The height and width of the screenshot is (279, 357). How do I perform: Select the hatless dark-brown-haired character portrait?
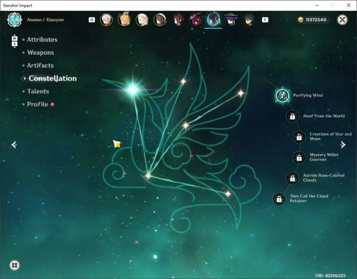click(177, 20)
